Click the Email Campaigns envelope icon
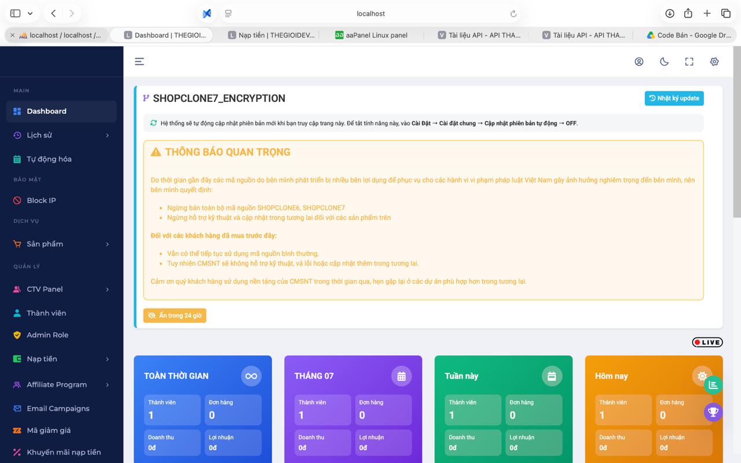Screen dimensions: 741x463 pos(16,408)
